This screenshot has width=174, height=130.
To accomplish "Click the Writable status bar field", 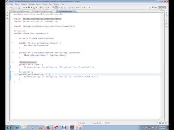I will [82, 123].
